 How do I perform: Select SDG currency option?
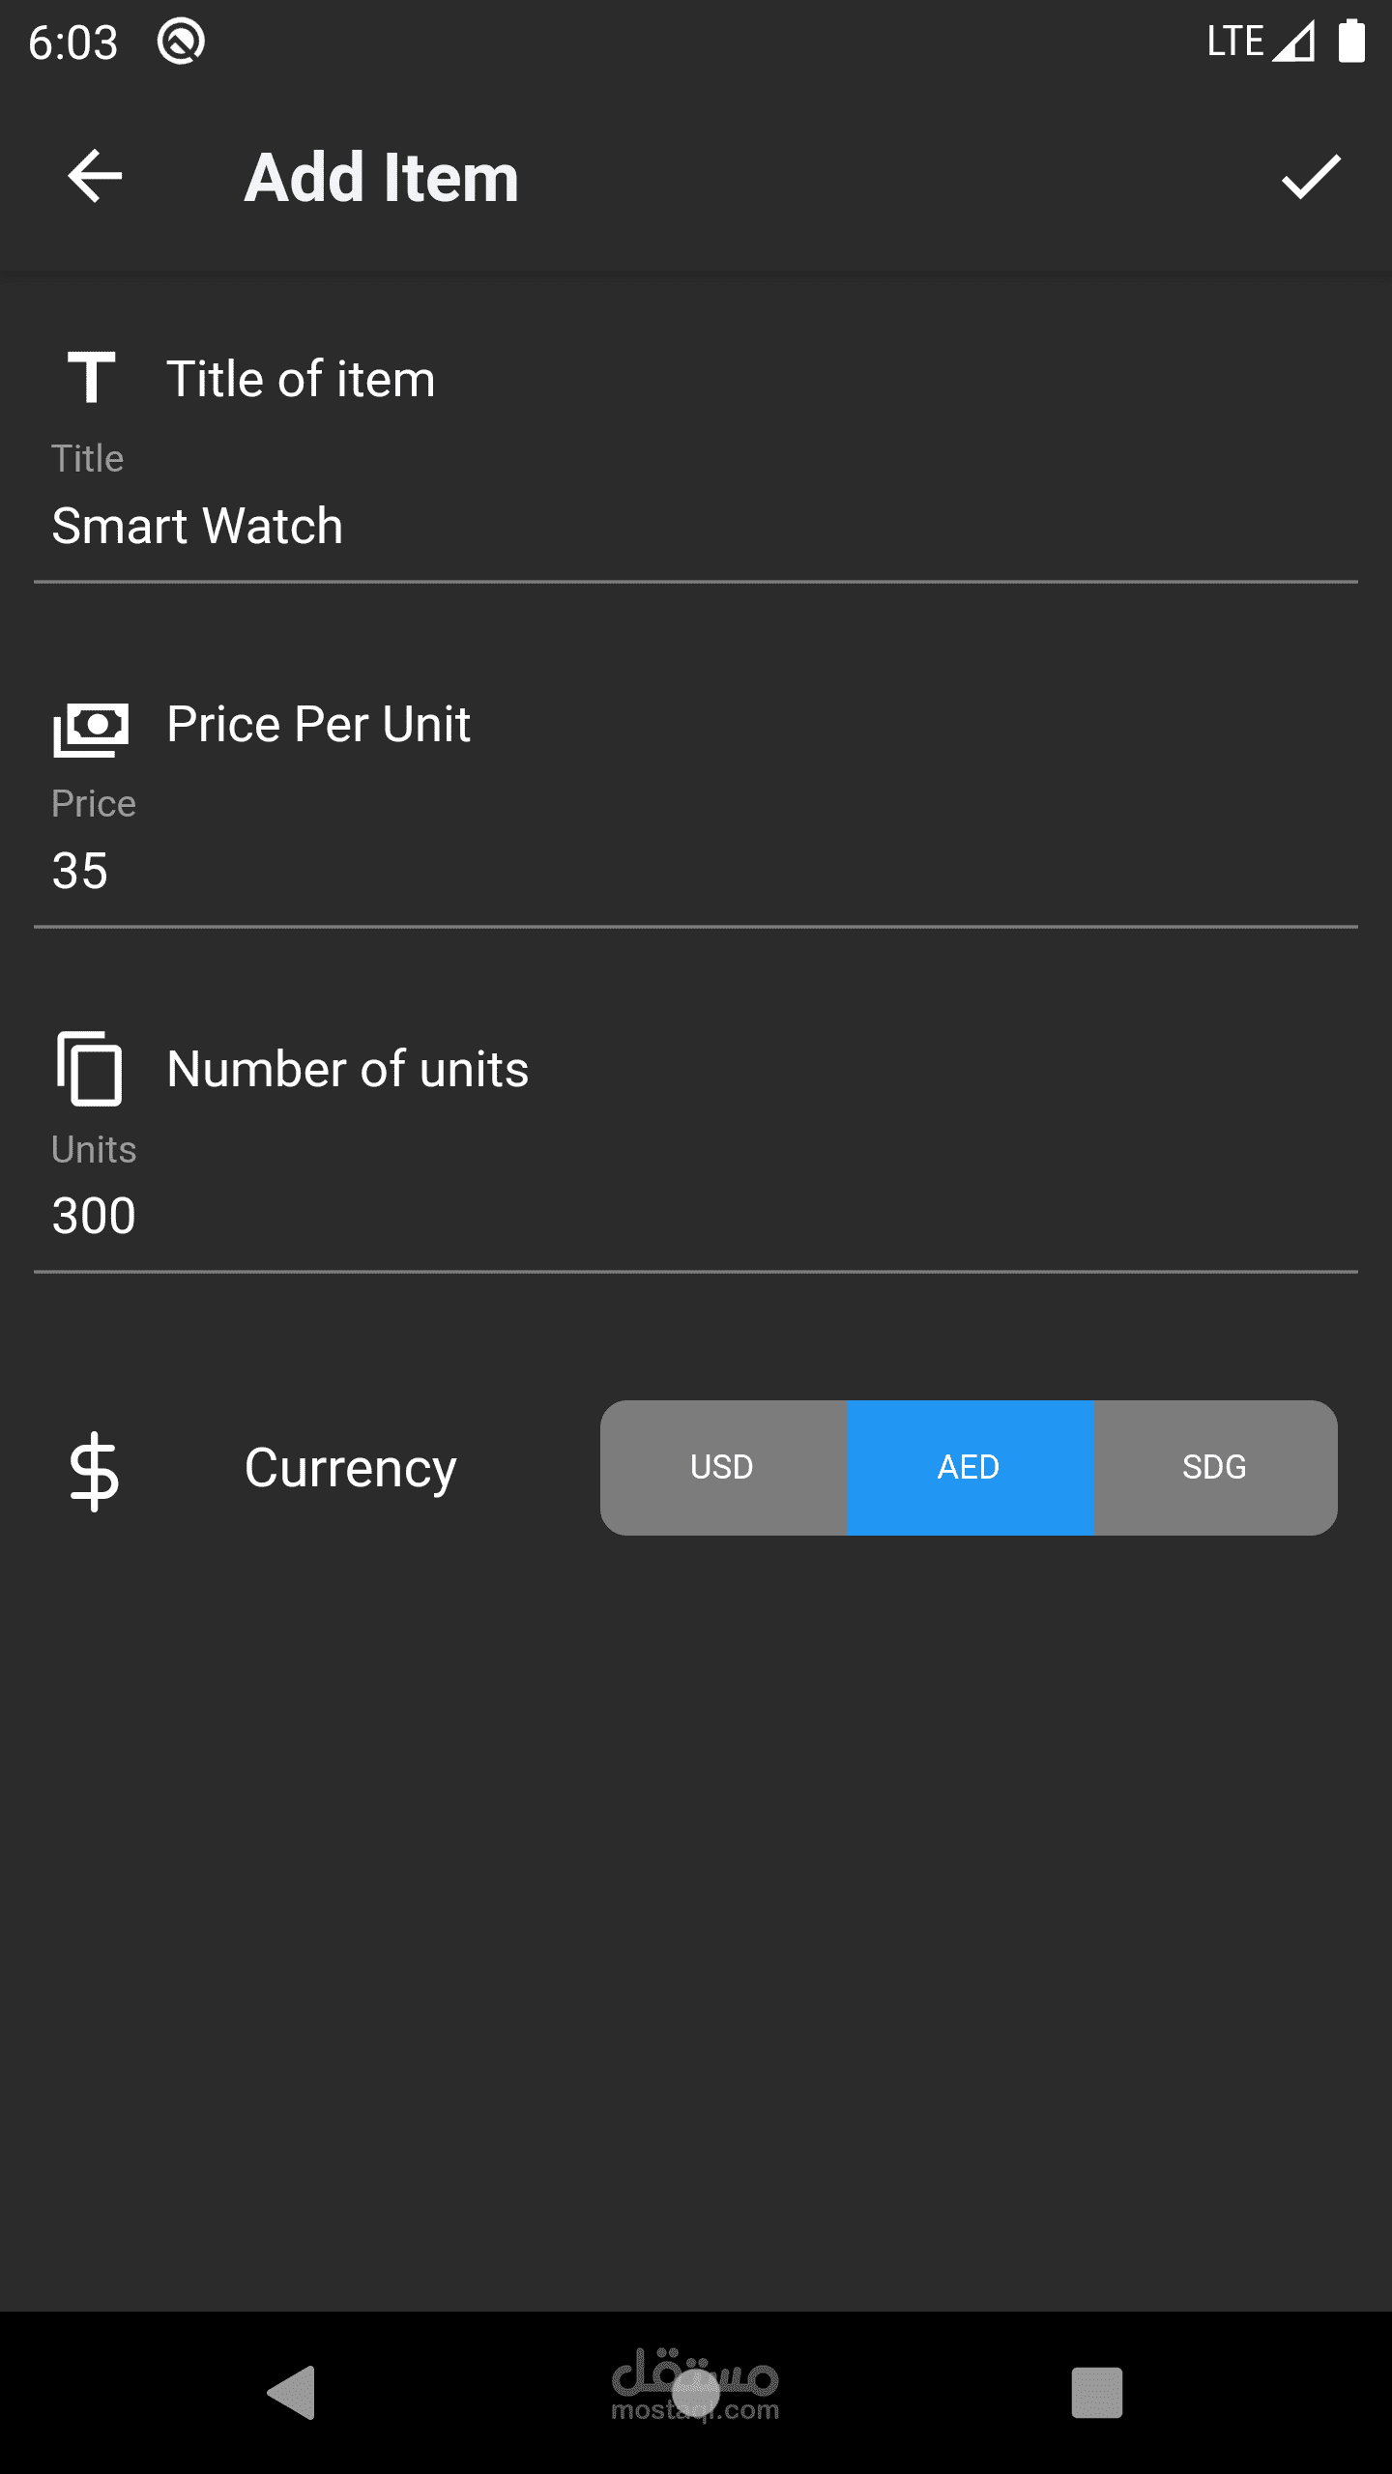pos(1215,1467)
